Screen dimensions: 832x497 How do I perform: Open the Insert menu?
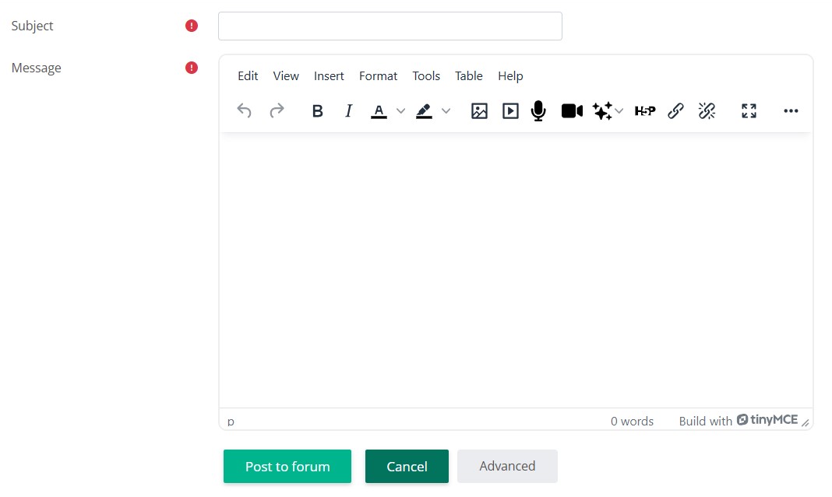click(x=329, y=76)
